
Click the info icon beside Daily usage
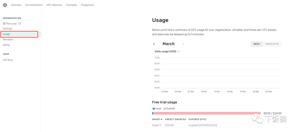click(x=178, y=51)
